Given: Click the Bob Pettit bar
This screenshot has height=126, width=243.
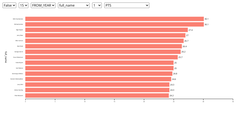Looking at the screenshot, I should 104,46.
